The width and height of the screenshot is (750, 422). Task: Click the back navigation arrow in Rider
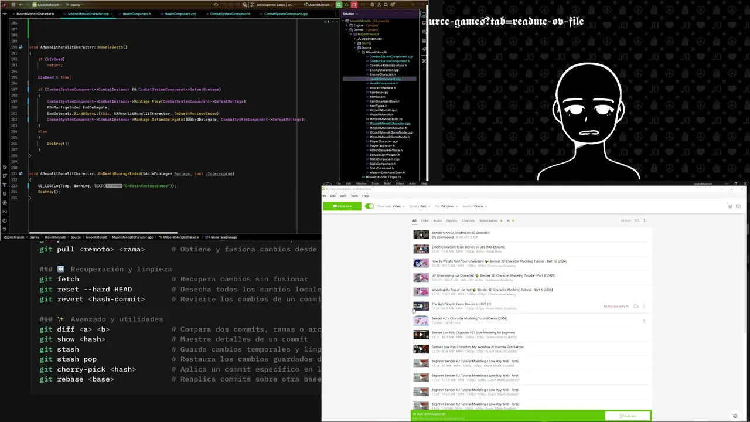pyautogui.click(x=21, y=5)
